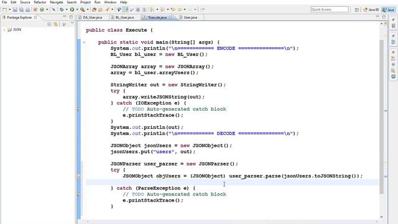Close the Execute.java editor tab
This screenshot has height=224, width=398.
coord(170,17)
